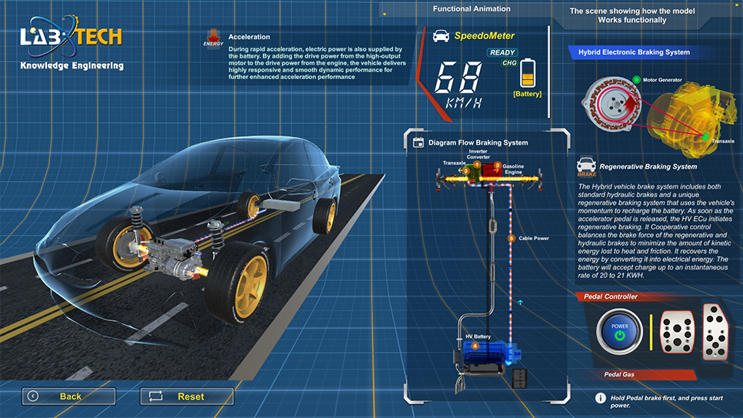The height and width of the screenshot is (418, 743).
Task: Click the Acceleration energy icon
Action: (213, 38)
